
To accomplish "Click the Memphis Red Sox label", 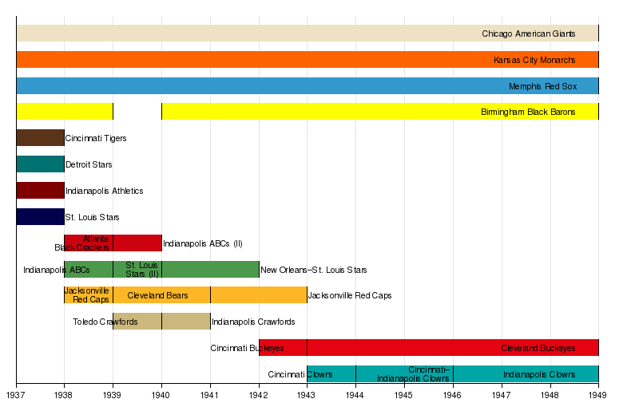I will click(x=542, y=86).
